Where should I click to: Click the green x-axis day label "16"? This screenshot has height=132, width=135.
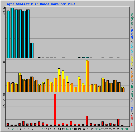coord(67,129)
